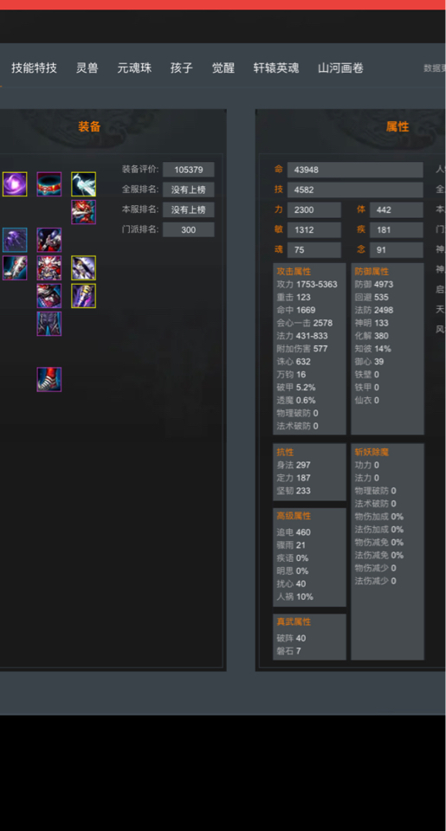Click the white crane equipment icon
Viewport: 446px width, 831px height.
[x=84, y=184]
